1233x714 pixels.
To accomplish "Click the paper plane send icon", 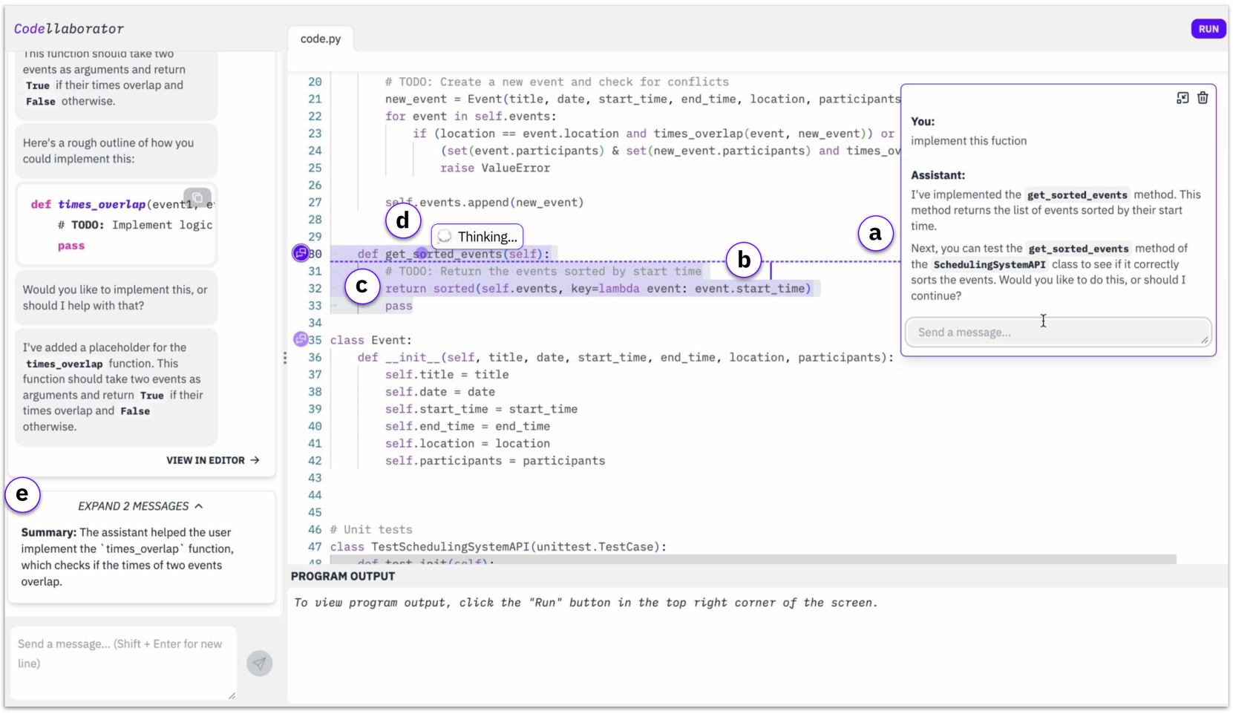I will click(259, 663).
